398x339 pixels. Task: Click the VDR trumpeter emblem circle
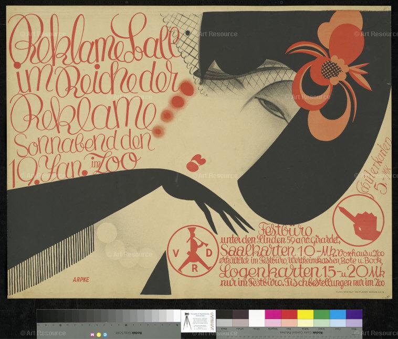pyautogui.click(x=193, y=251)
